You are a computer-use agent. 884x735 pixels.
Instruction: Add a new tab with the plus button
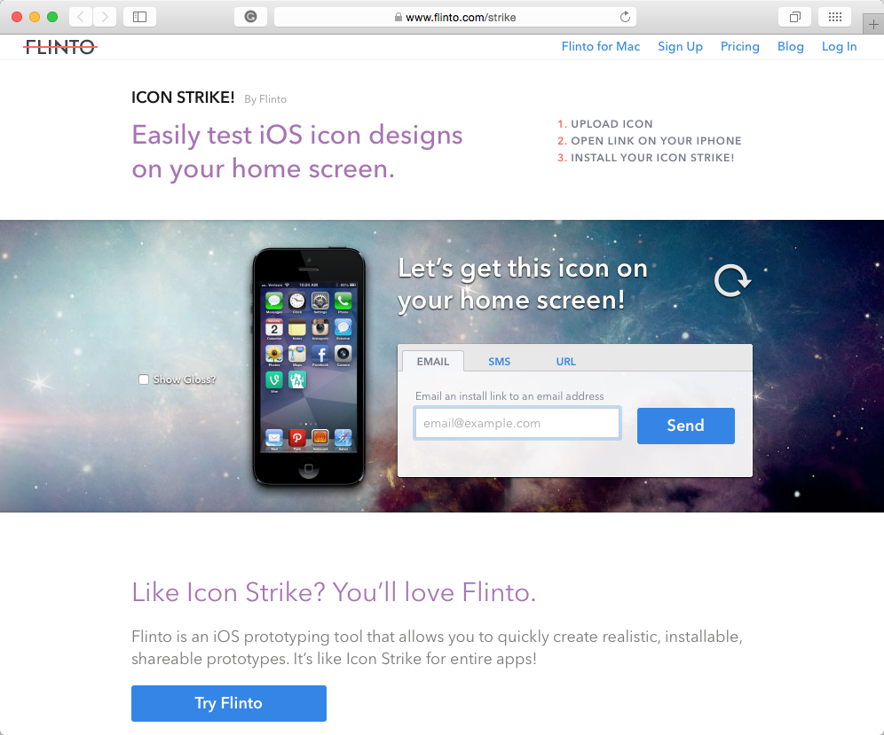coord(873,24)
